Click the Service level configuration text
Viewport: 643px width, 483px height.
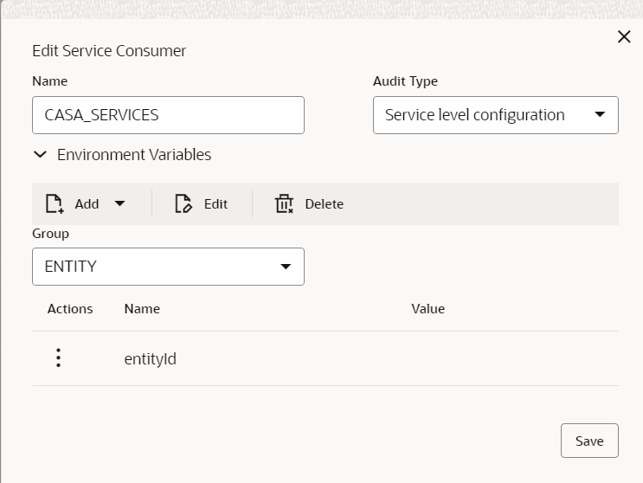[474, 115]
